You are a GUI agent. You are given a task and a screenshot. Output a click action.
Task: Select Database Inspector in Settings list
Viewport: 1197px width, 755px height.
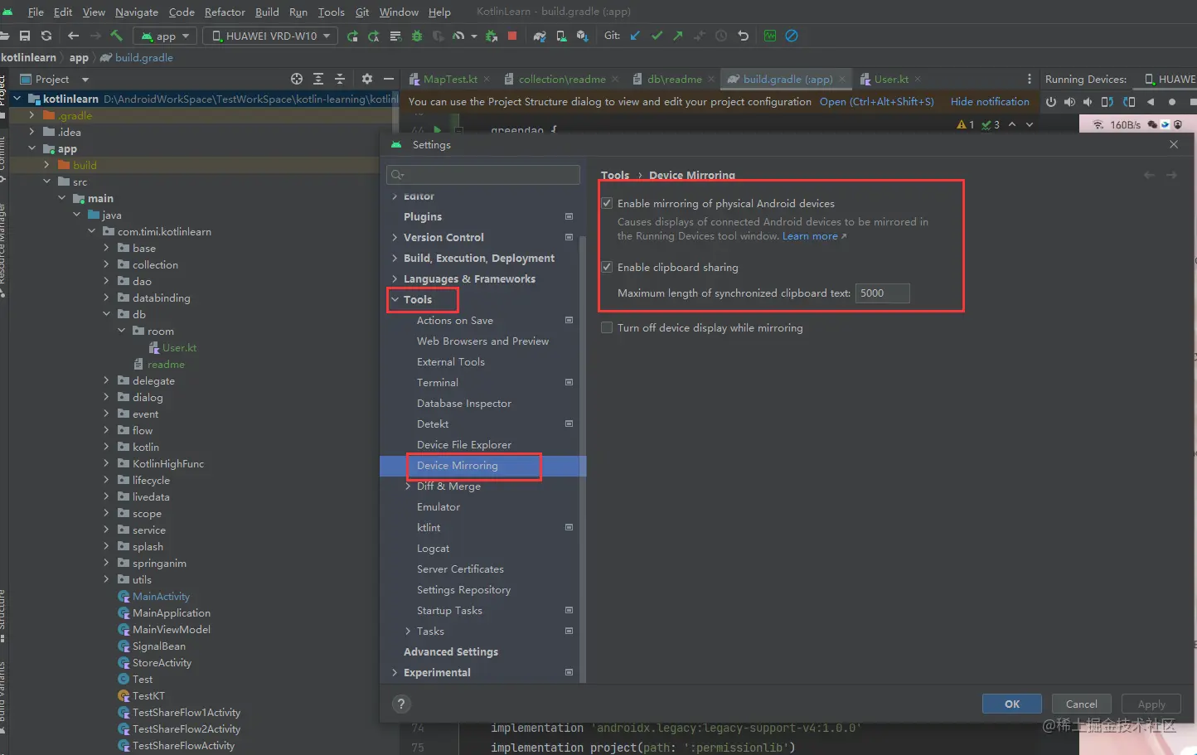point(463,403)
